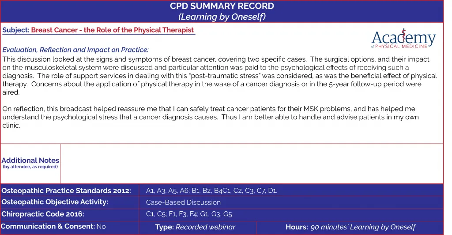Click the Learning by Oneself subtitle
The height and width of the screenshot is (235, 452).
(x=222, y=17)
